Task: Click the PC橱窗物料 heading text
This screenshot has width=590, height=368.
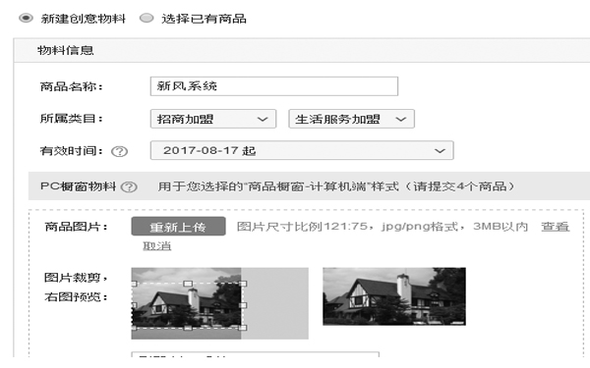Action: [x=79, y=186]
